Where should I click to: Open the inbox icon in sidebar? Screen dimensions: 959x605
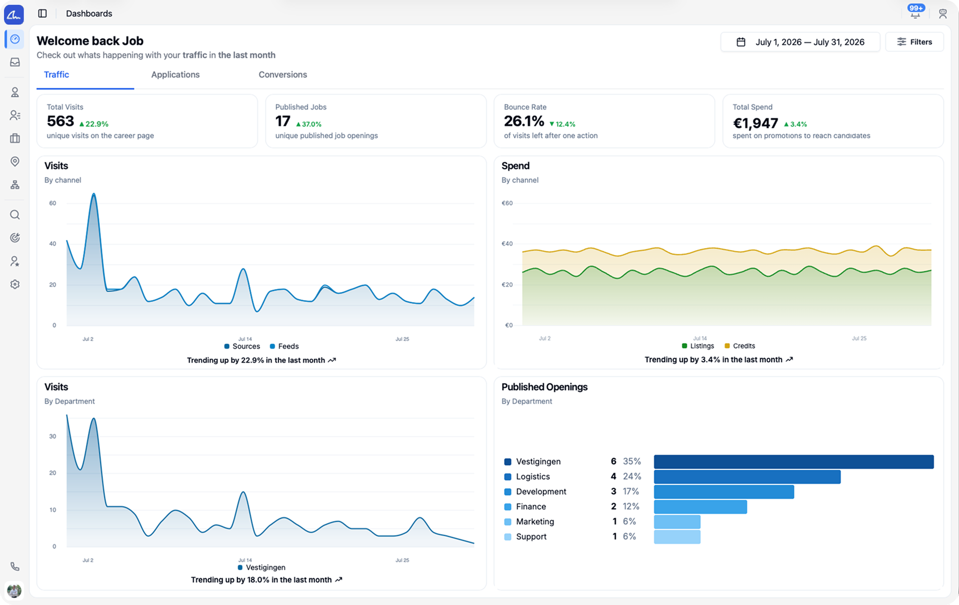click(15, 62)
